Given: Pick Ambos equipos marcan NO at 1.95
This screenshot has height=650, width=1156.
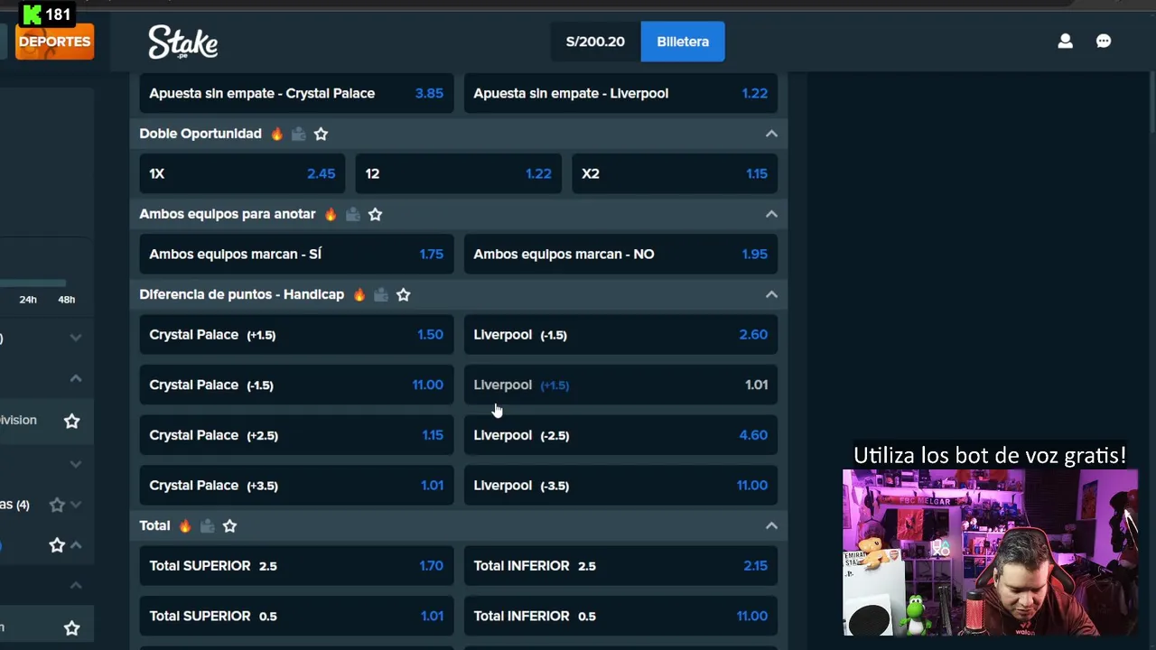Looking at the screenshot, I should [620, 254].
